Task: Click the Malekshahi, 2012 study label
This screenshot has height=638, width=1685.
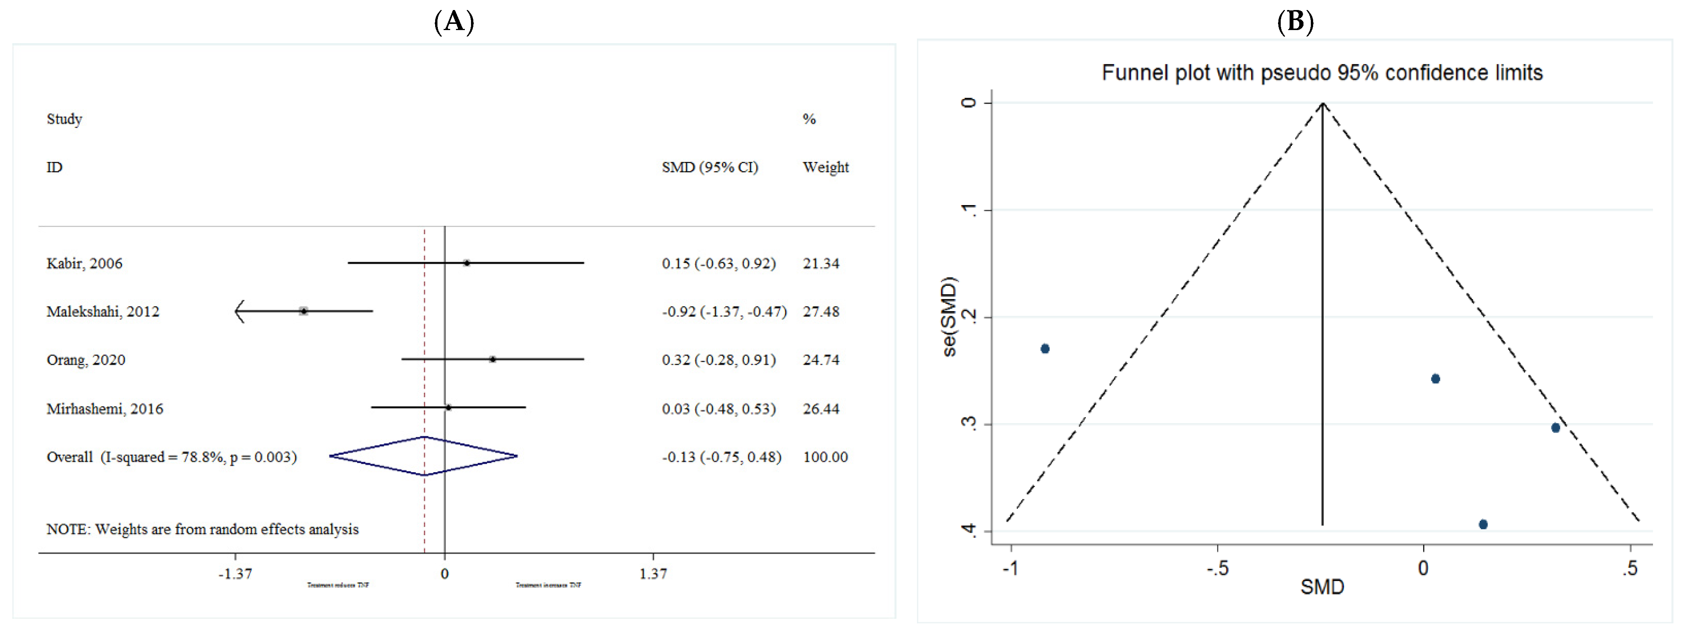Action: tap(103, 312)
